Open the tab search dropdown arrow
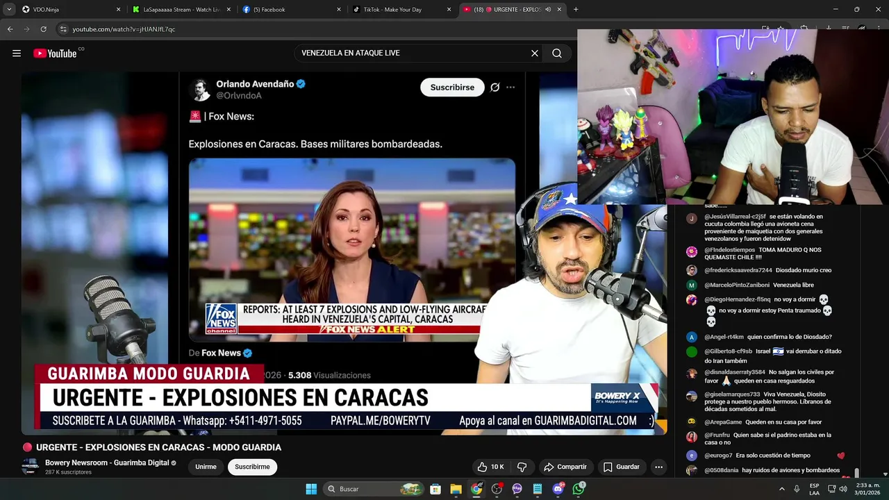 click(9, 10)
